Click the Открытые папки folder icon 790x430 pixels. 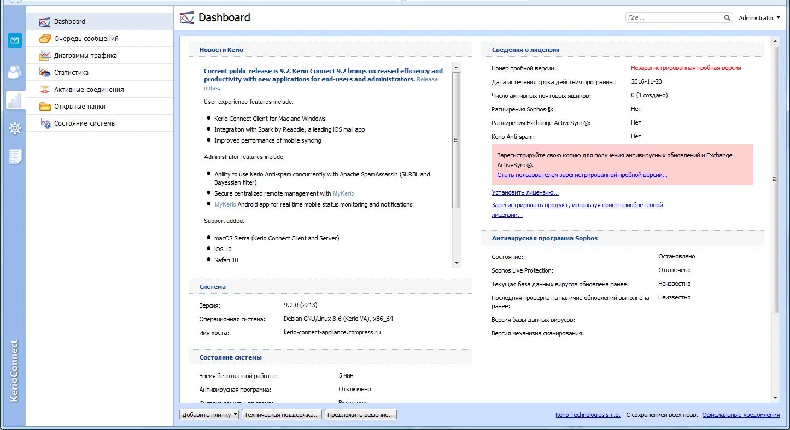(45, 107)
